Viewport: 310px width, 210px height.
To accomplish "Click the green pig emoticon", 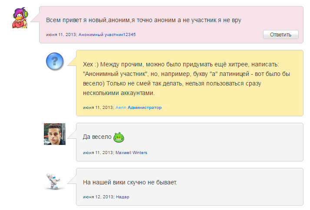I will click(x=119, y=138).
